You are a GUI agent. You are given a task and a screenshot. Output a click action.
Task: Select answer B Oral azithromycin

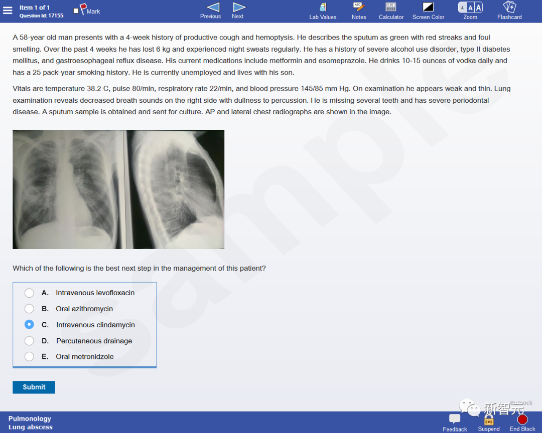[30, 309]
